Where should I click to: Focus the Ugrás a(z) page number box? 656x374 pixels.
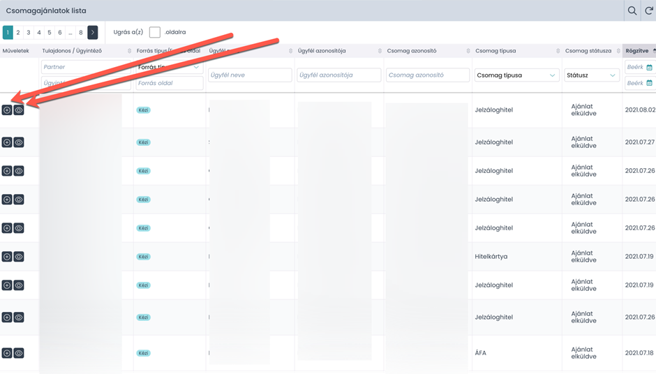pyautogui.click(x=155, y=32)
